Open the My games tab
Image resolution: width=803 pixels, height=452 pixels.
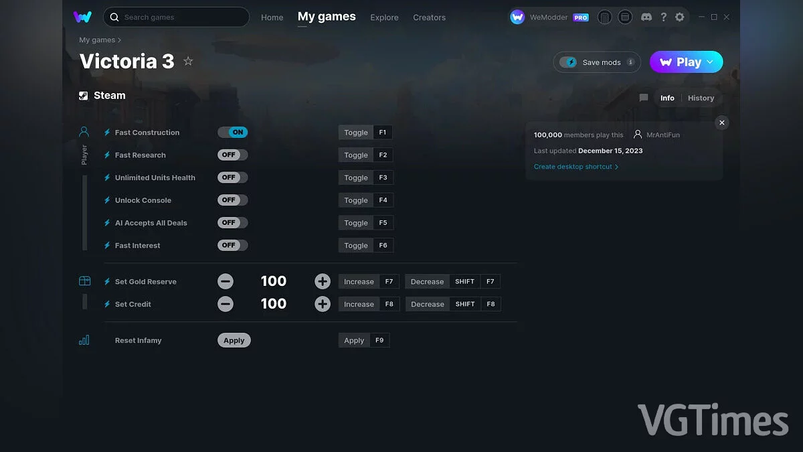coord(327,17)
